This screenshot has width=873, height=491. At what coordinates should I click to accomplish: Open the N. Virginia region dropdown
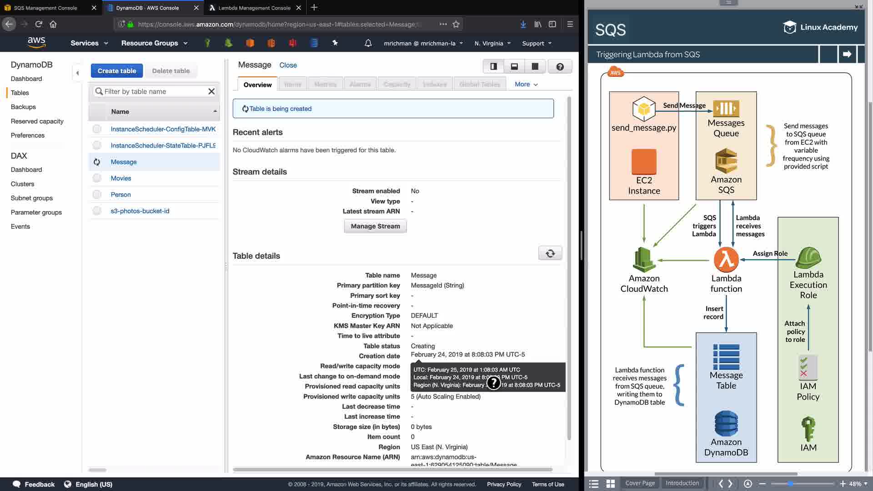point(492,44)
